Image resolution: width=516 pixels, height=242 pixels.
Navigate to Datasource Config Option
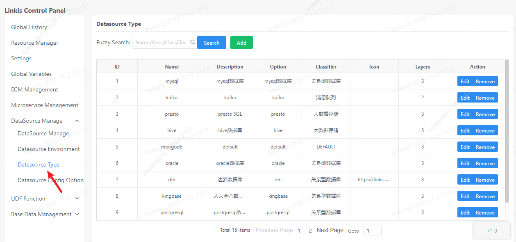click(x=50, y=180)
